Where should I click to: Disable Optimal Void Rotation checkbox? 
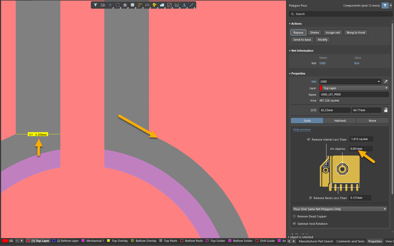(294, 224)
